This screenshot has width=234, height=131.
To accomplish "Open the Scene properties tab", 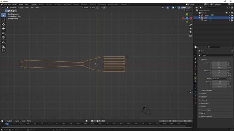I will 195,66.
